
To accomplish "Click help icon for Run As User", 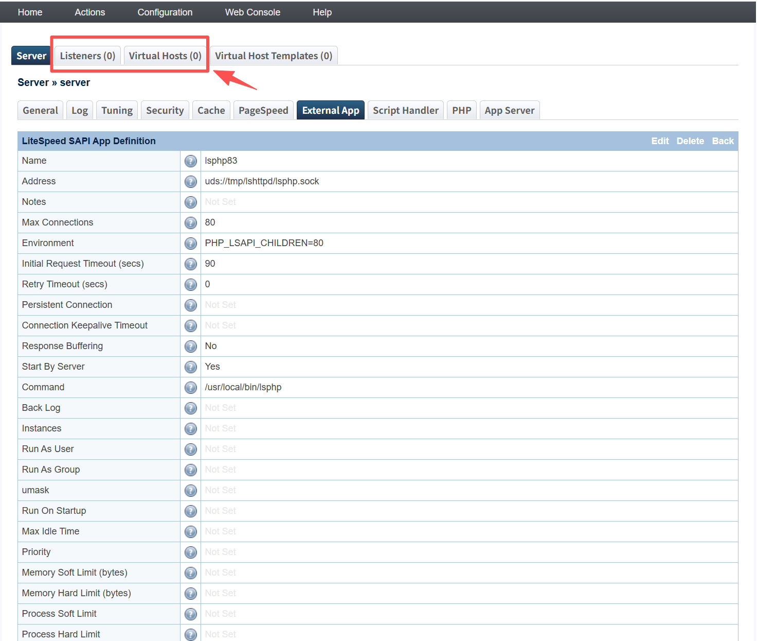I will [190, 449].
